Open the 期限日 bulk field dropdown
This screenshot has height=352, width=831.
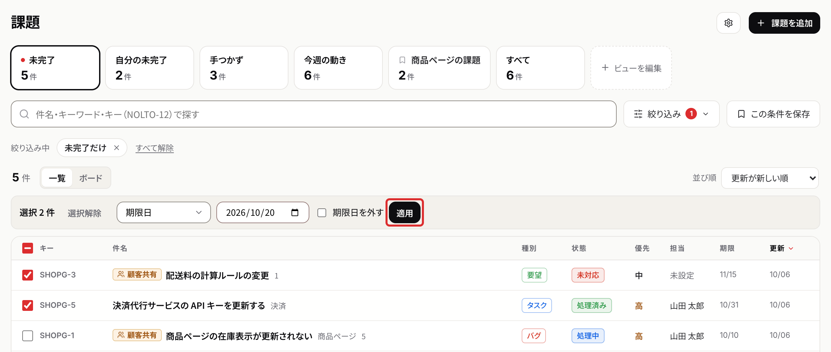164,212
